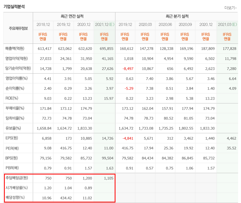Click the 최근 연간 실적 header
241x203 pixels.
[x=72, y=16]
